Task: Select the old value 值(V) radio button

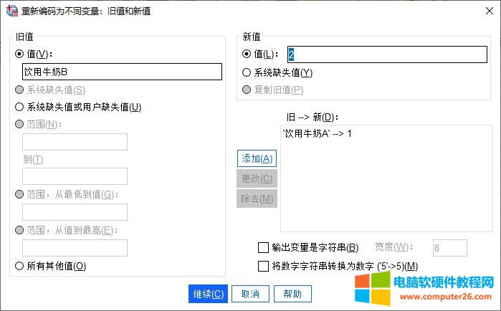Action: (19, 53)
